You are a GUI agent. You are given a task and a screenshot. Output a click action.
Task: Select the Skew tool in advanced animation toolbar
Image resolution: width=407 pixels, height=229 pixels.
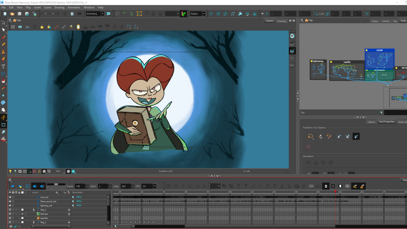[233, 14]
